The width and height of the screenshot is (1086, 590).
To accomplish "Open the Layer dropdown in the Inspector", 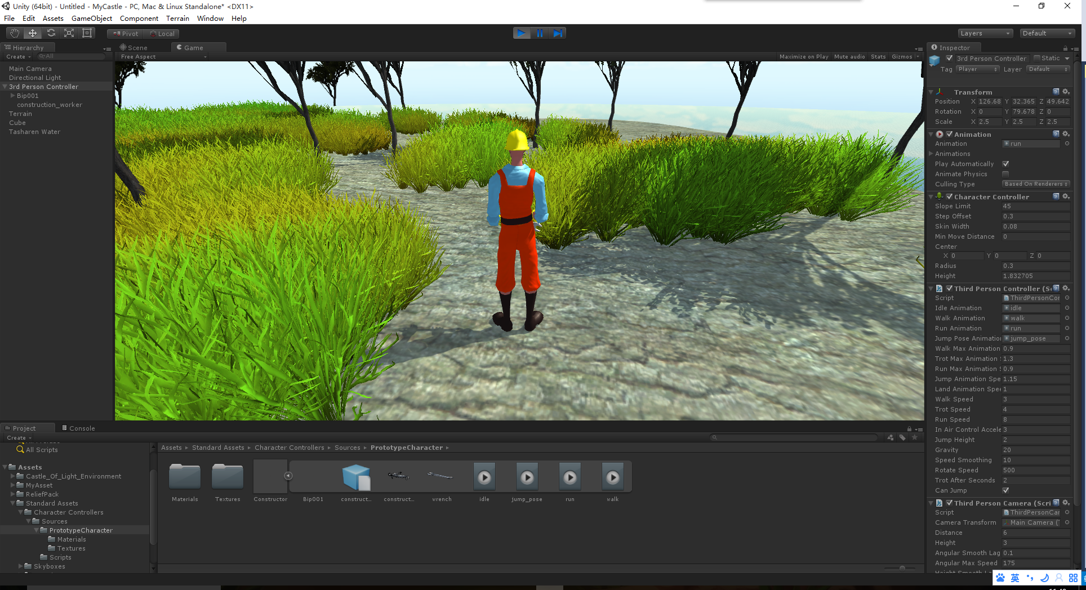I will click(1048, 69).
